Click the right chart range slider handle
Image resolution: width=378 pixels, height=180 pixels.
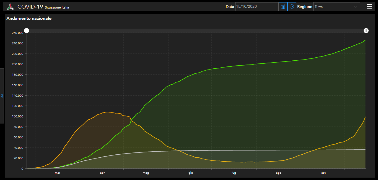pos(366,31)
